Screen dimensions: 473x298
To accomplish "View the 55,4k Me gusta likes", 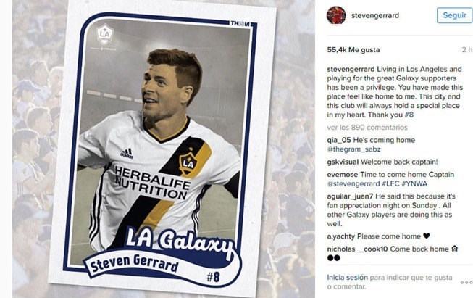I will coord(353,50).
